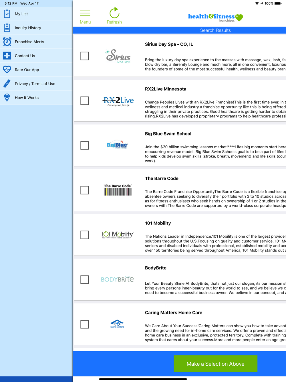Tap the Big Blue swimming lessons description

215,154
